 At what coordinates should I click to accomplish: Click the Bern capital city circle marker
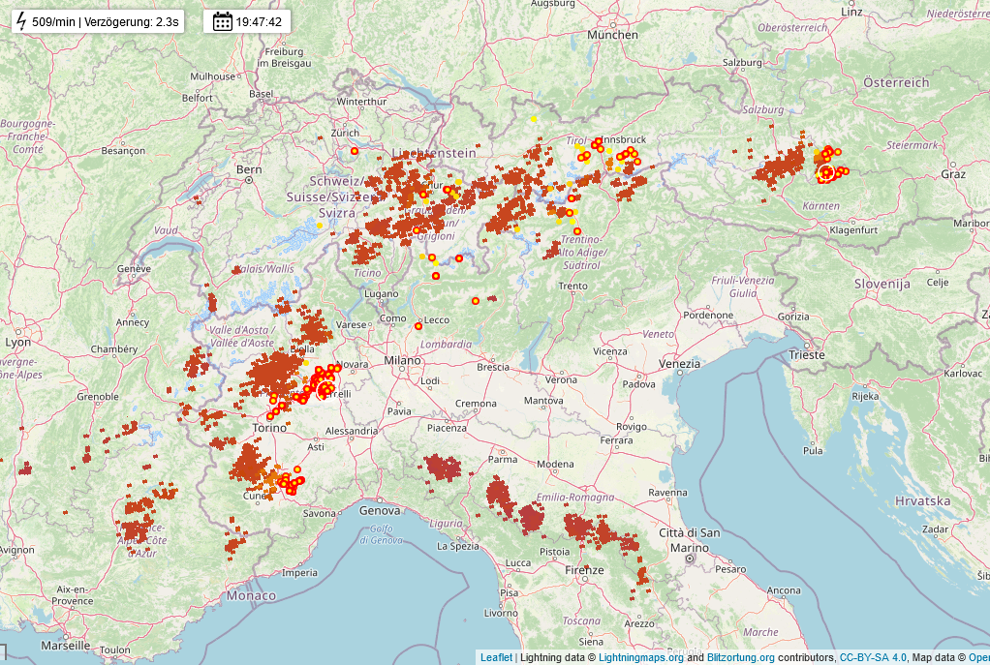click(x=249, y=180)
